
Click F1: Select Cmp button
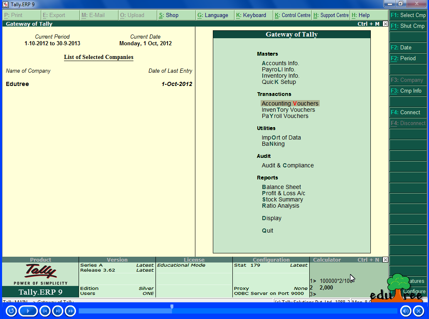(x=408, y=15)
